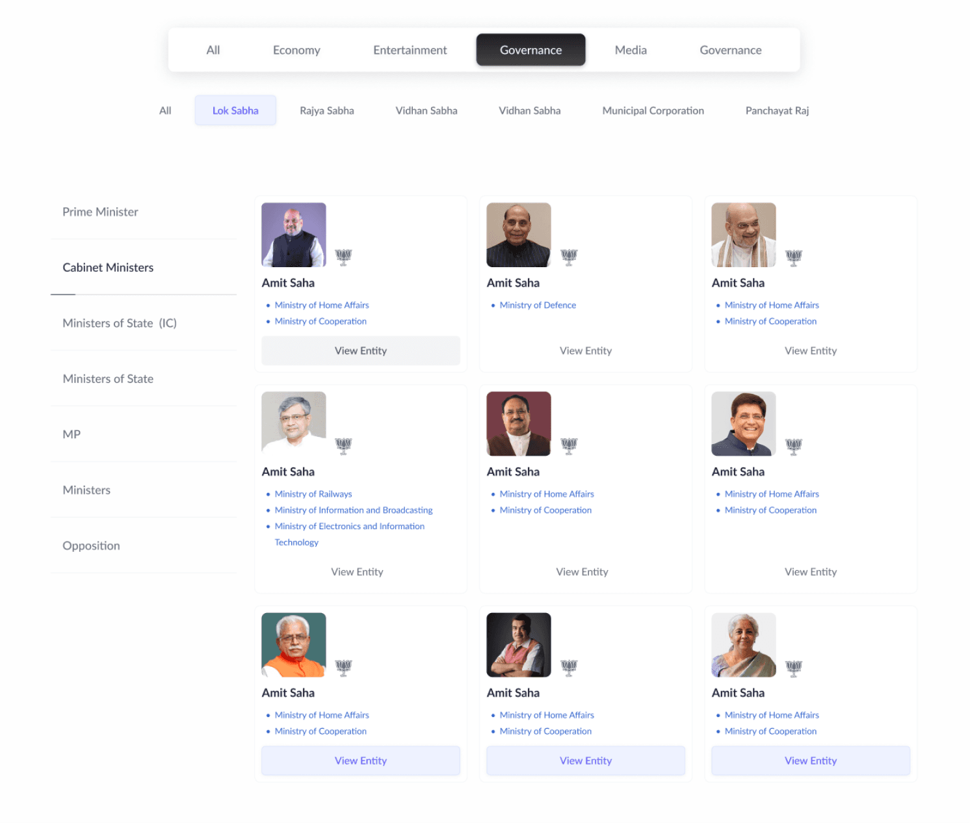Click lotus icon on Ministry of Railways card
Image resolution: width=970 pixels, height=823 pixels.
[343, 445]
